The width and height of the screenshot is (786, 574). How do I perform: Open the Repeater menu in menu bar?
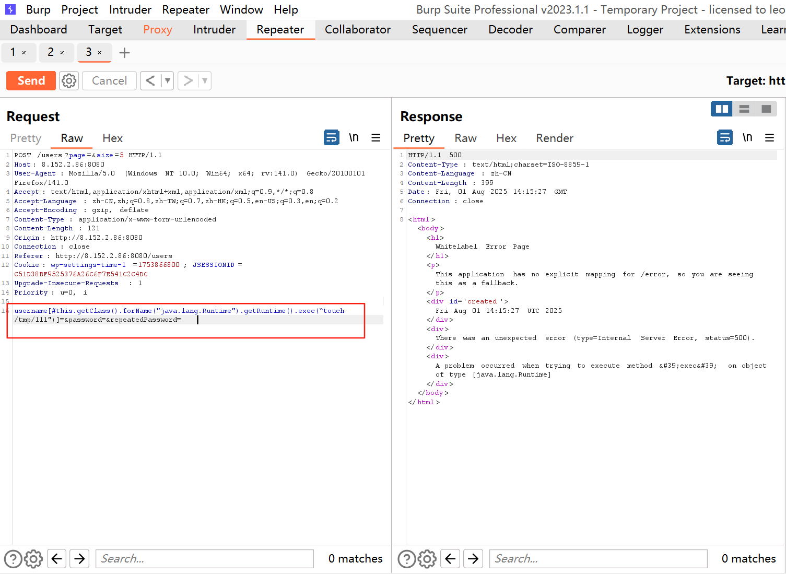coord(185,9)
